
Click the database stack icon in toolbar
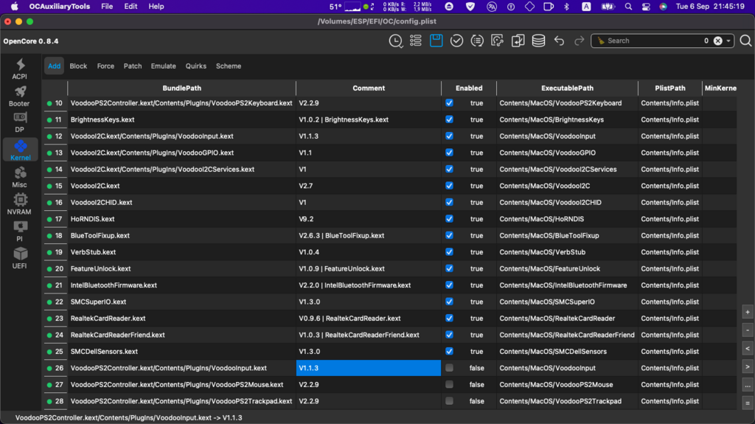538,41
